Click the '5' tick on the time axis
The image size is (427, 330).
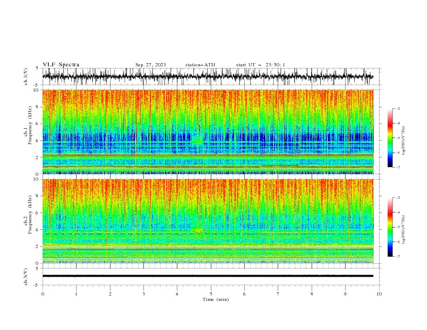pyautogui.click(x=211, y=294)
